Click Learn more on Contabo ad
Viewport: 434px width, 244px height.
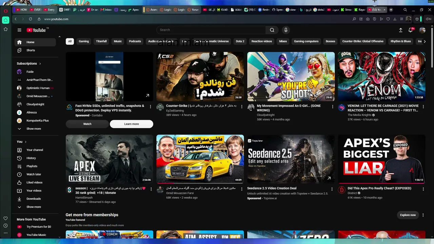click(x=132, y=124)
